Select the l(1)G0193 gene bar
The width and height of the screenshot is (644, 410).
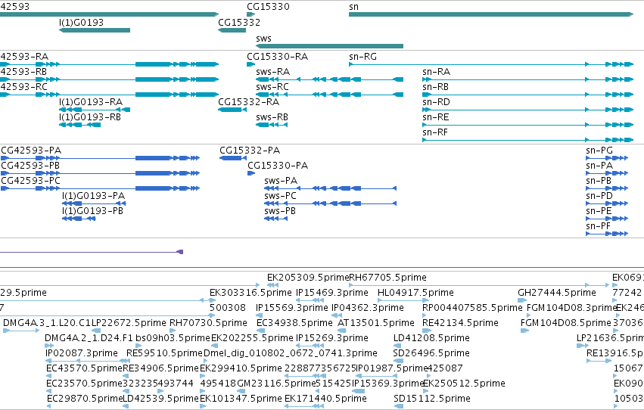coord(95,30)
